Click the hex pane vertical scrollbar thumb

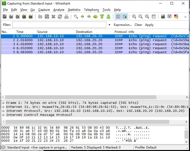click(x=186, y=134)
